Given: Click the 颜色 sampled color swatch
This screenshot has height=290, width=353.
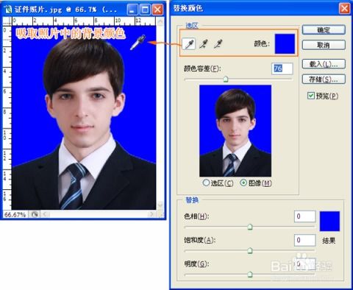Looking at the screenshot, I should 285,43.
